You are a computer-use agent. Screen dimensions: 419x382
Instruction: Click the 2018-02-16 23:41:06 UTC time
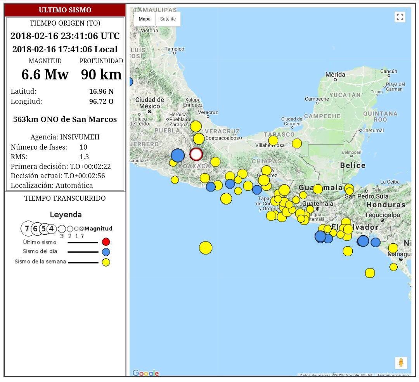pyautogui.click(x=65, y=36)
